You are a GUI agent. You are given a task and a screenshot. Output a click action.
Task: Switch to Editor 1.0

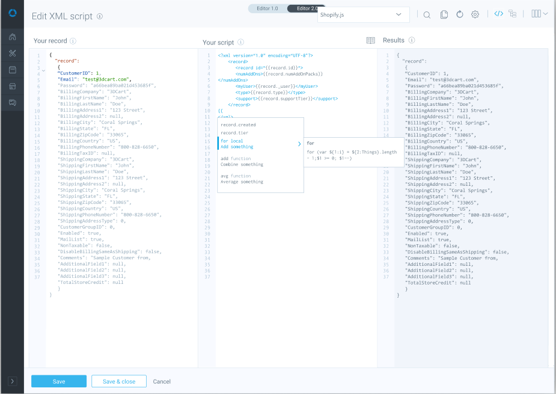(267, 8)
